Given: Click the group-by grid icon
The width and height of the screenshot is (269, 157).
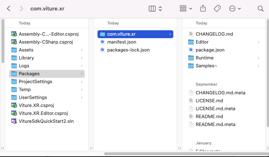Looking at the screenshot, I should tap(183, 8).
